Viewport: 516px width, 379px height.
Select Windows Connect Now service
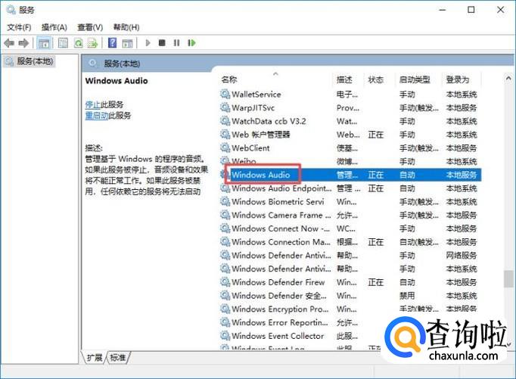350,228
